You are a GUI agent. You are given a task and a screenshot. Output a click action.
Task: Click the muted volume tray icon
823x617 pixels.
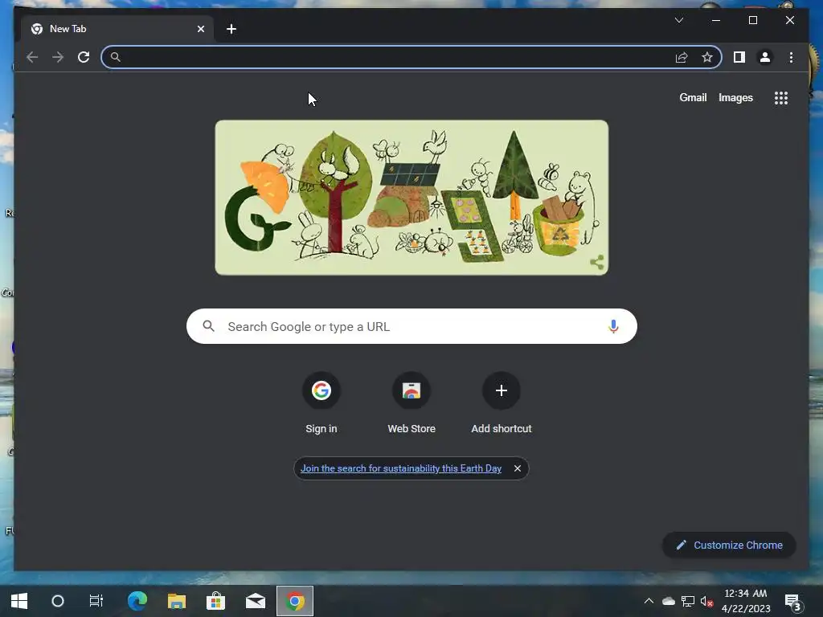[x=706, y=601]
